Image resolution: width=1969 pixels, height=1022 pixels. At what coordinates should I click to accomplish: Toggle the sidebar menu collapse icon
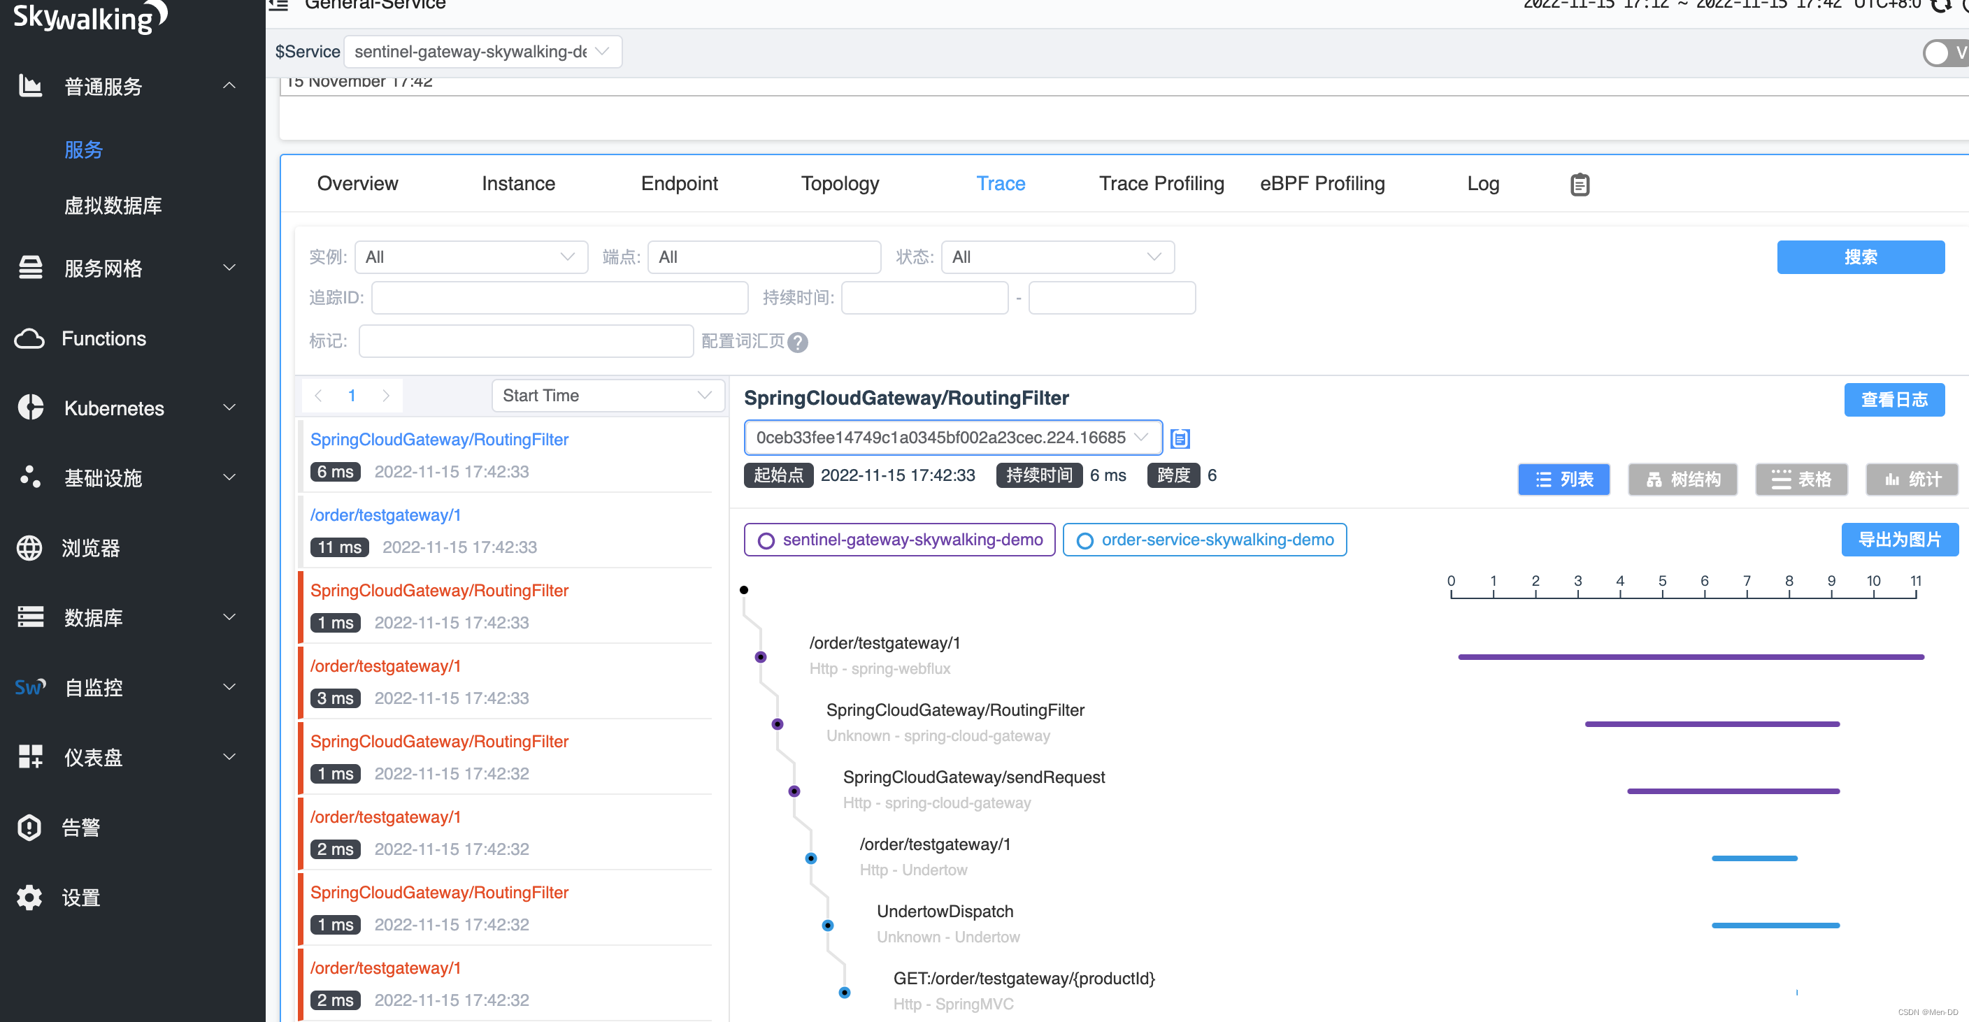tap(279, 5)
